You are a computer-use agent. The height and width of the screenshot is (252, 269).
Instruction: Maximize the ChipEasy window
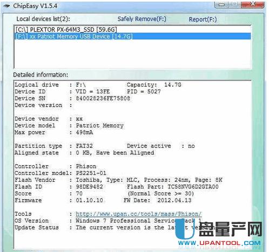coord(234,4)
